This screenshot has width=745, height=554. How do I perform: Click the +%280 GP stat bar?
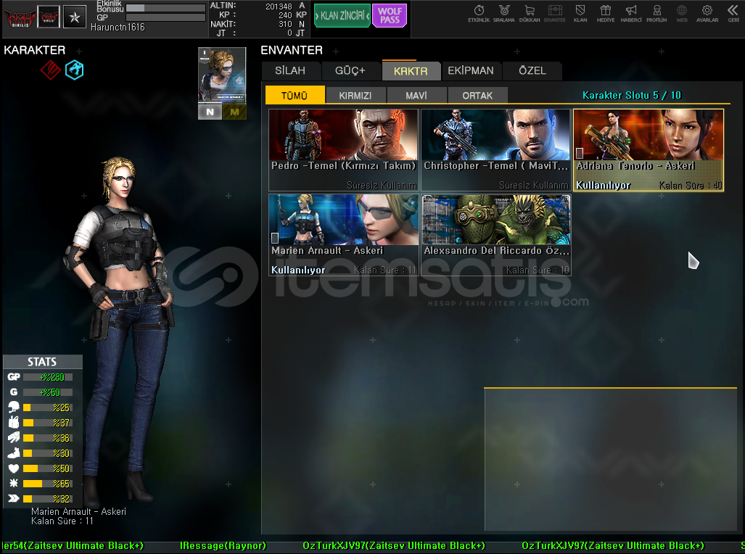pyautogui.click(x=47, y=377)
